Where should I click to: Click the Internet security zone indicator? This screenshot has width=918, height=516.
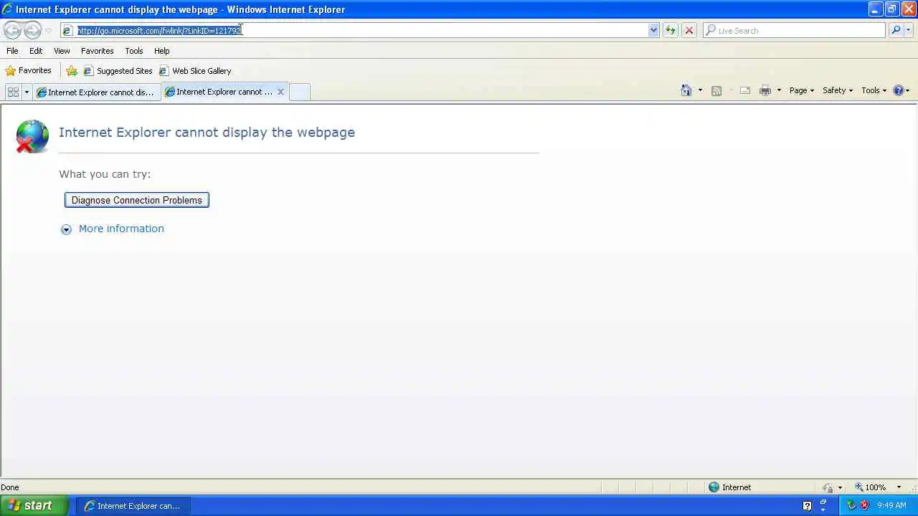pos(730,487)
